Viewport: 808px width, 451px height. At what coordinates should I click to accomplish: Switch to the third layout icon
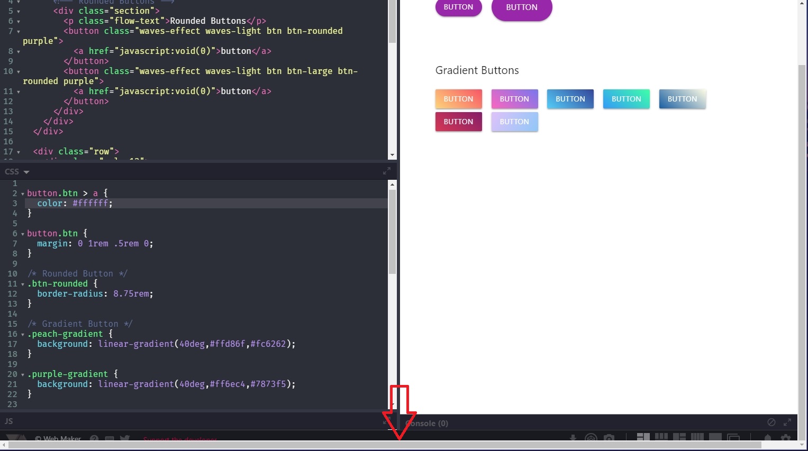tap(679, 437)
